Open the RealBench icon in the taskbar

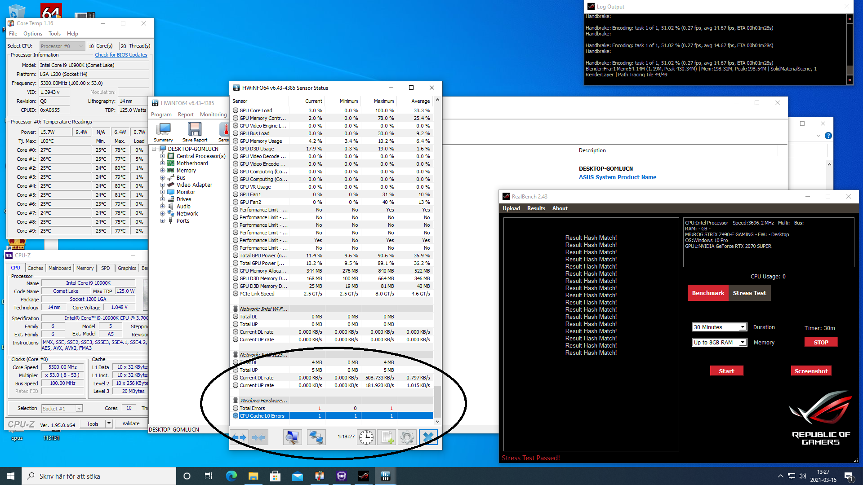(363, 476)
